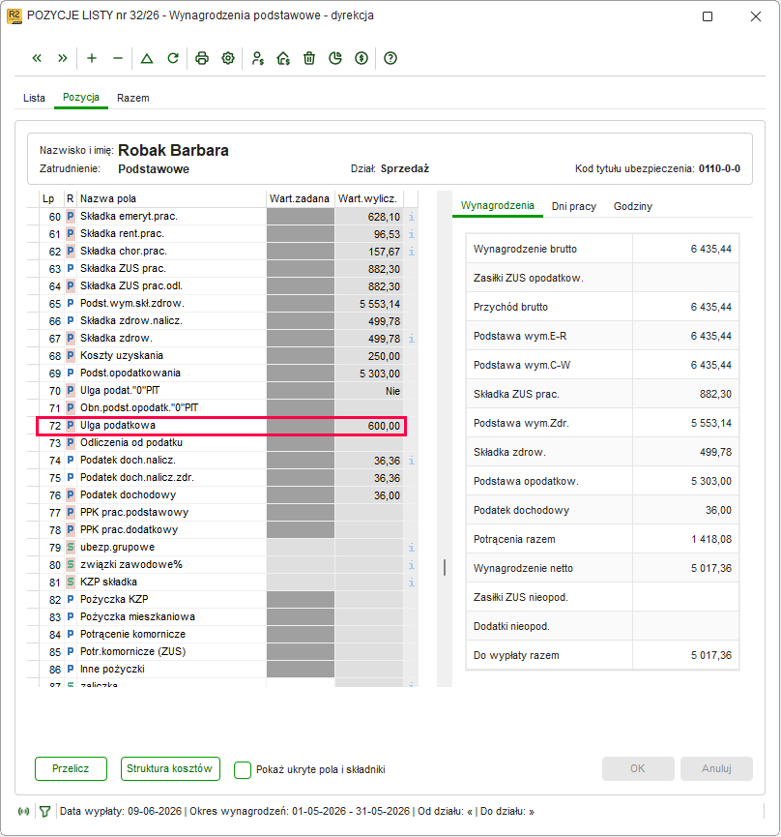
Task: Click the triangle icon in the toolbar
Action: pyautogui.click(x=147, y=58)
